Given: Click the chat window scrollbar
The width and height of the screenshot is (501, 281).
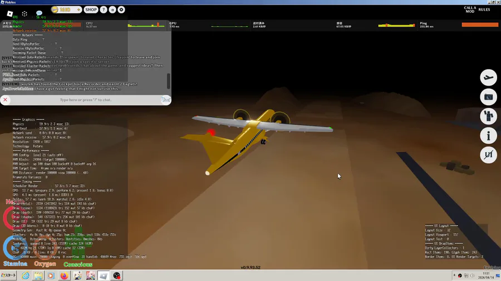Looking at the screenshot, I should [x=168, y=81].
